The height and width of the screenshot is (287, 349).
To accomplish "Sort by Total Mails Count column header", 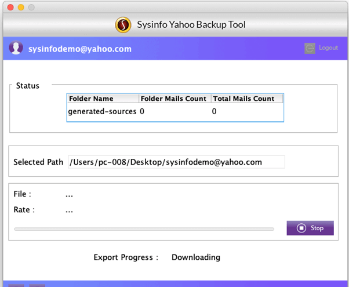I will tap(247, 99).
